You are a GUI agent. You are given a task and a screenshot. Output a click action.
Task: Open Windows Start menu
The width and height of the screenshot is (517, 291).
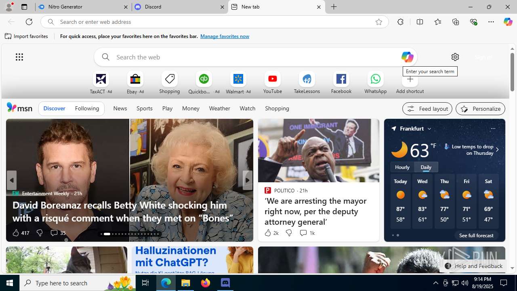(x=10, y=283)
